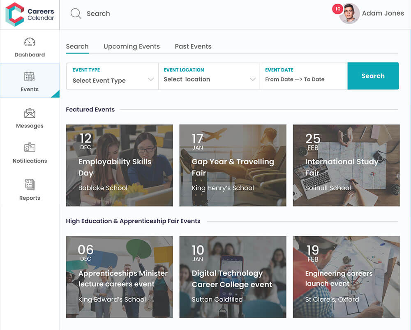Switch to the Upcoming Events tab
This screenshot has width=411, height=330.
132,46
